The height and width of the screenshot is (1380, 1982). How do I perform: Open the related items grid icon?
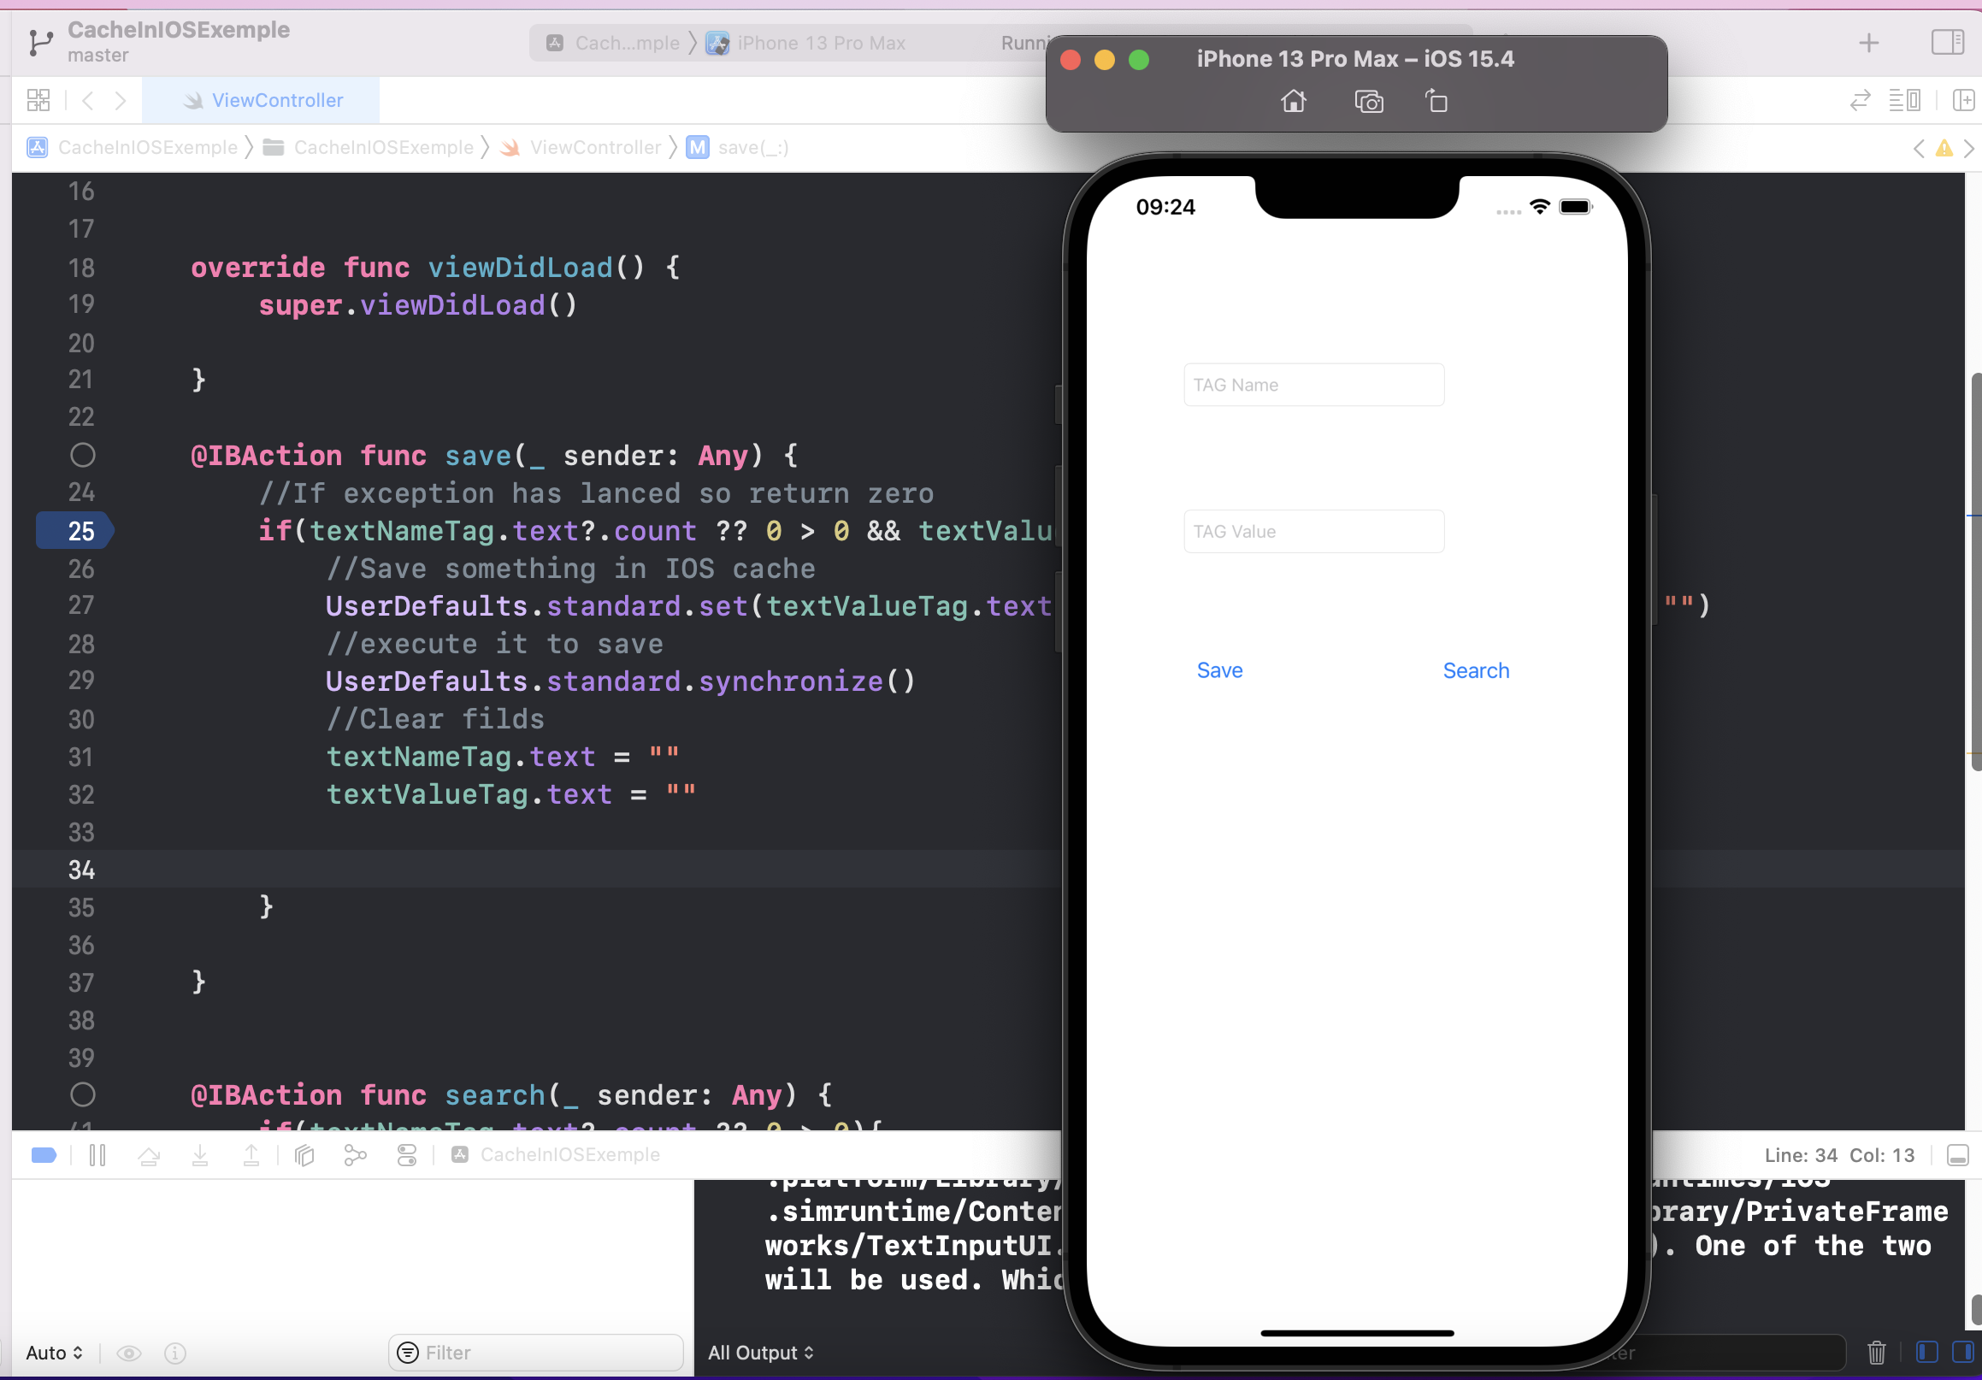38,100
